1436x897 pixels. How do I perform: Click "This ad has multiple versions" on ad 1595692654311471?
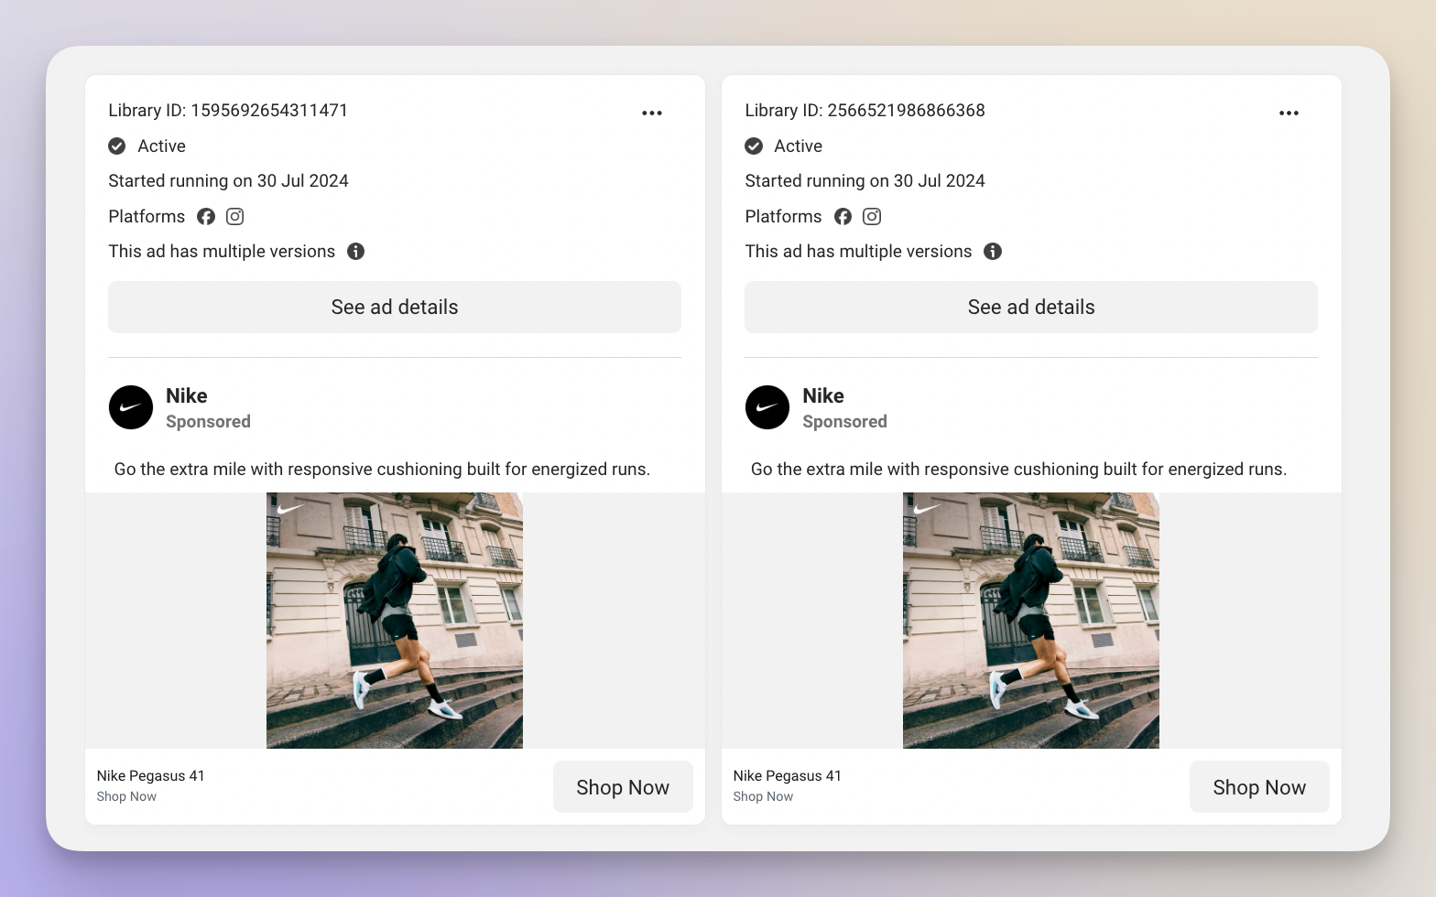click(x=222, y=252)
